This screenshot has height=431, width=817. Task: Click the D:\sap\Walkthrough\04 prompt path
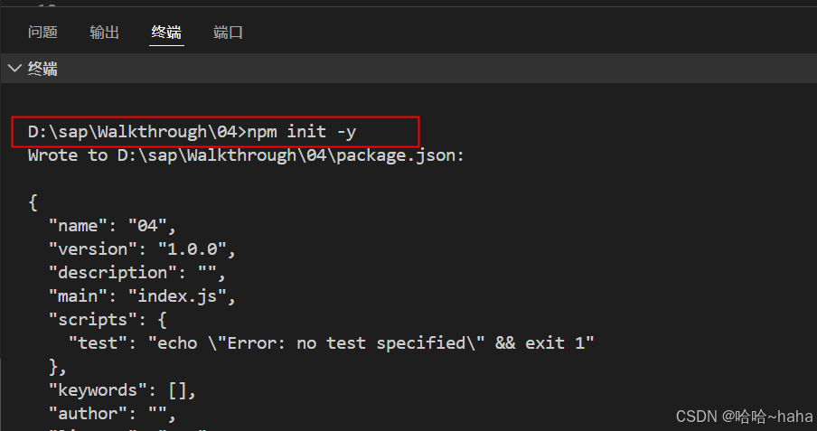tap(132, 132)
